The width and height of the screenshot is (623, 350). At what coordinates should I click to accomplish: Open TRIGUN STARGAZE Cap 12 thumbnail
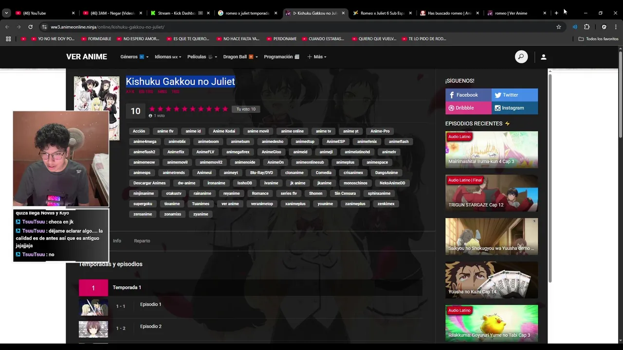[492, 193]
